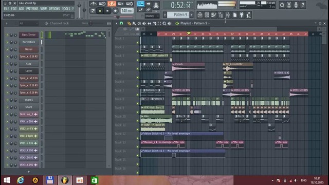Select the Playlist slip tool
Screen dimensions: 329x185
150,24
